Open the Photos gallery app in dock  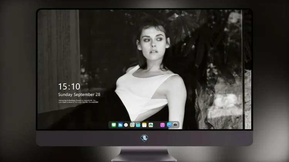(x=151, y=125)
